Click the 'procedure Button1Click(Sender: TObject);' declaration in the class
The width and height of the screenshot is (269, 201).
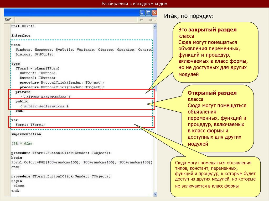click(62, 83)
